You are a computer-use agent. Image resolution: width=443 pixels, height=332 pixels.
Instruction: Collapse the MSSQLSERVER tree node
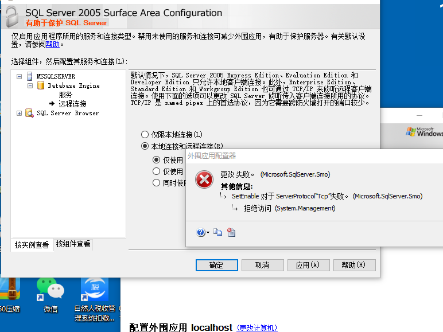click(19, 76)
